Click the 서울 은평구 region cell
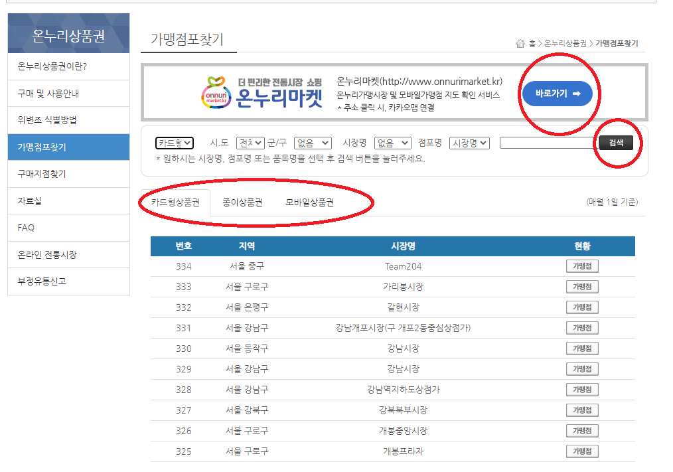 point(247,307)
